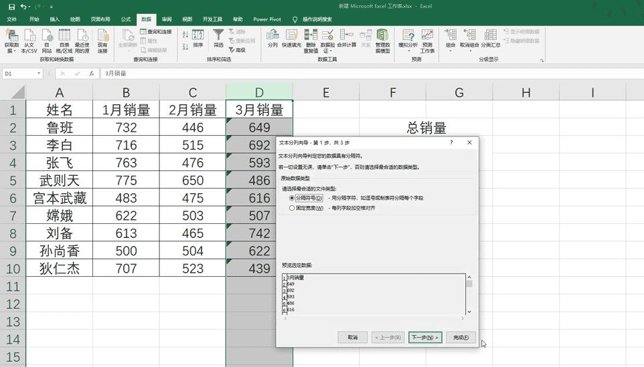Click the Save icon in quick access toolbar
Viewport: 644px width, 367px height.
point(11,7)
